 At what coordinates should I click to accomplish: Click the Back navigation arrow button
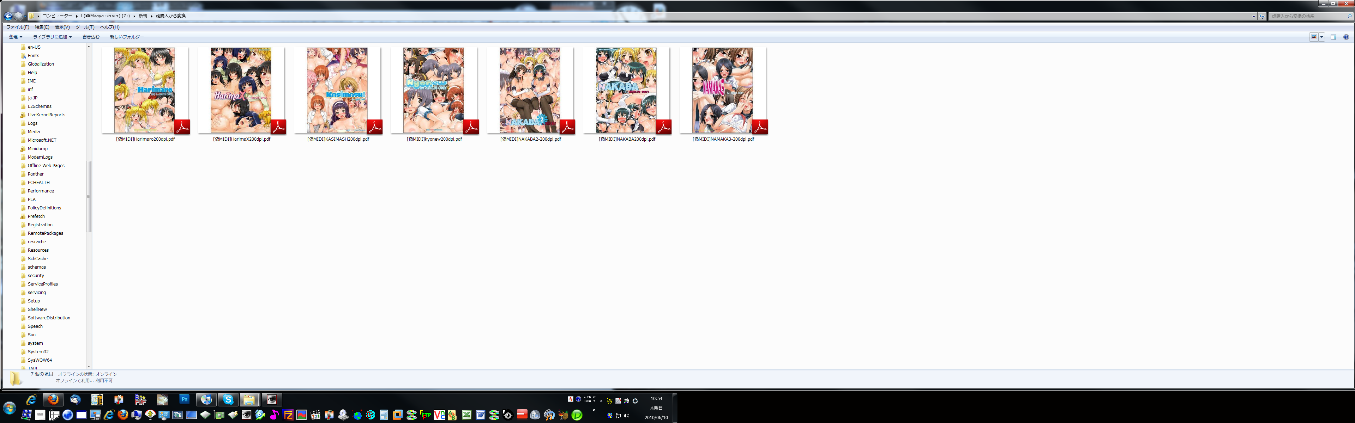tap(8, 16)
